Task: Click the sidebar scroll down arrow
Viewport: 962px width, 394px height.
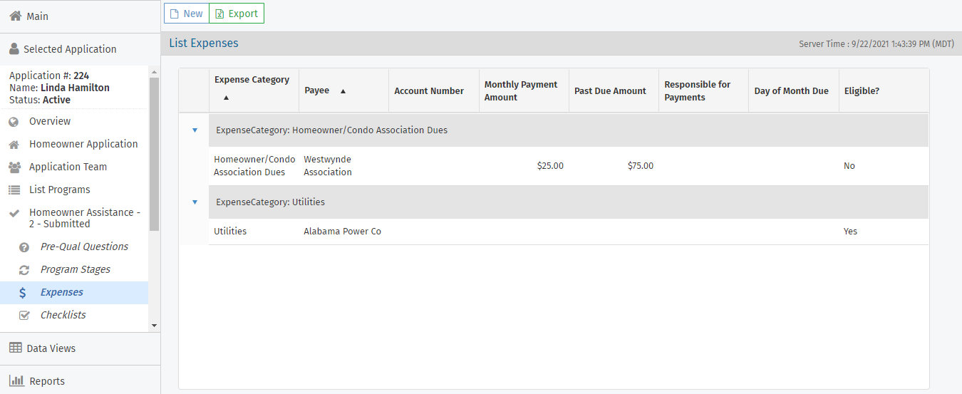Action: (155, 326)
